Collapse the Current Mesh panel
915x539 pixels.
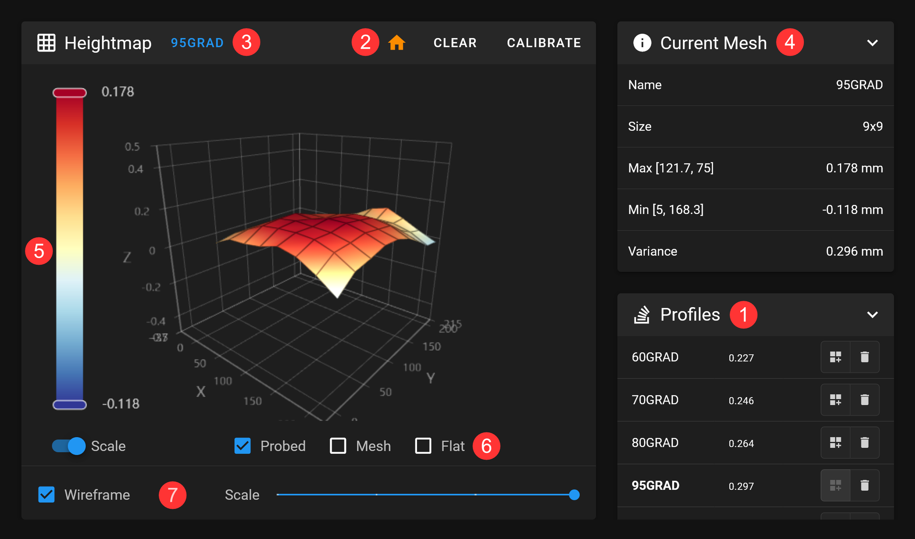pyautogui.click(x=872, y=43)
